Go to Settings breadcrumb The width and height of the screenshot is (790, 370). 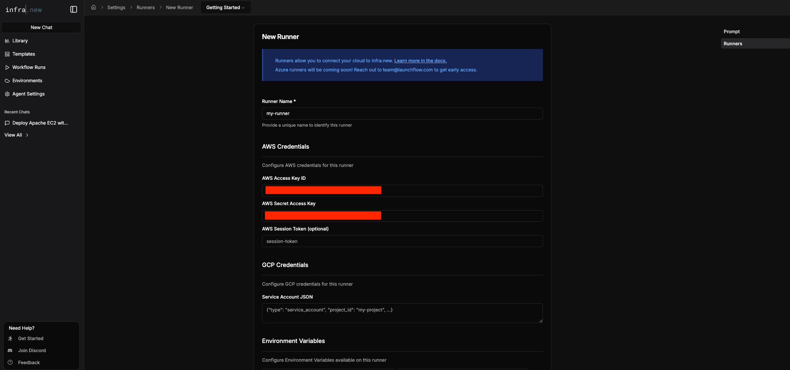pyautogui.click(x=116, y=7)
